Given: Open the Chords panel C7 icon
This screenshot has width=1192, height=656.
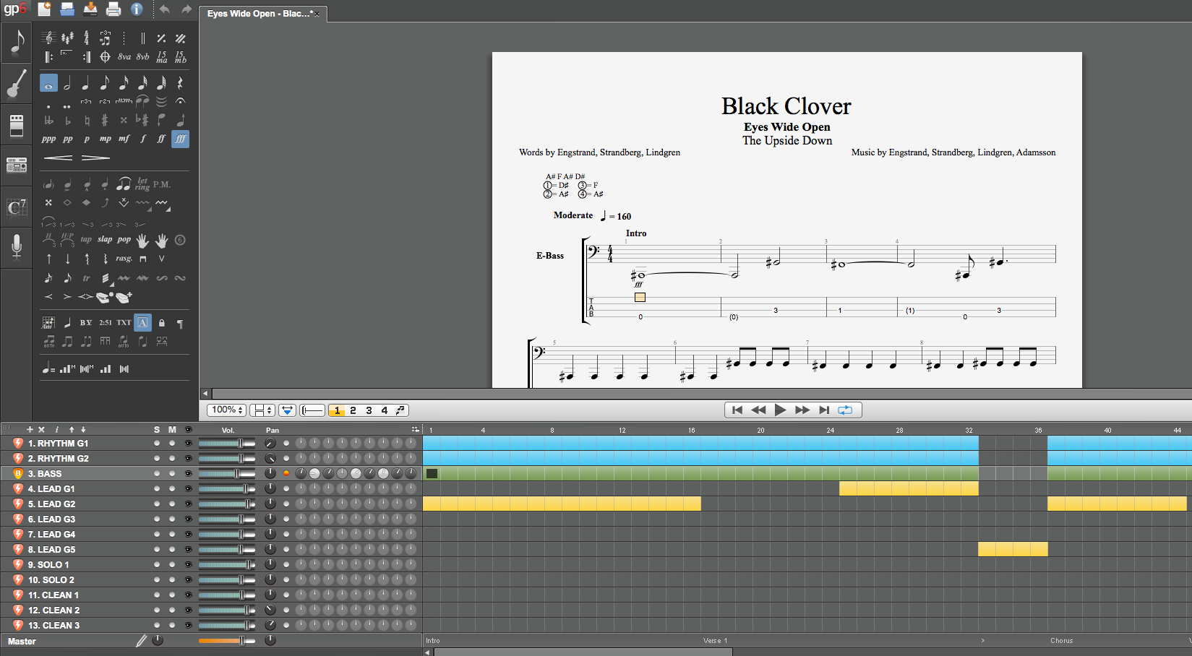Looking at the screenshot, I should pos(17,208).
